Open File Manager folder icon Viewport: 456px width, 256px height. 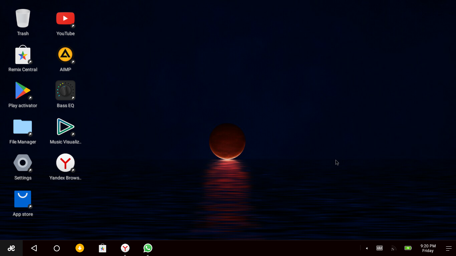tap(23, 127)
